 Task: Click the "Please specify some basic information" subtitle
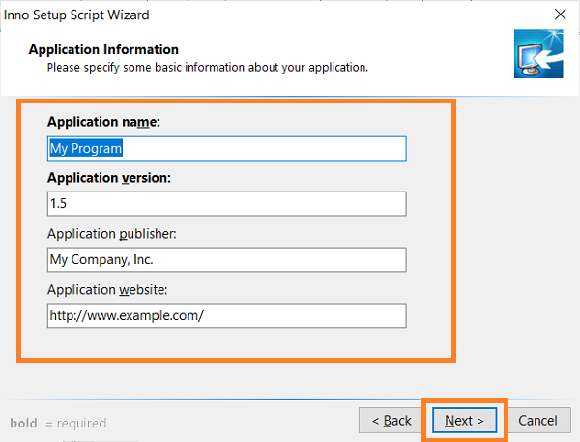point(208,68)
